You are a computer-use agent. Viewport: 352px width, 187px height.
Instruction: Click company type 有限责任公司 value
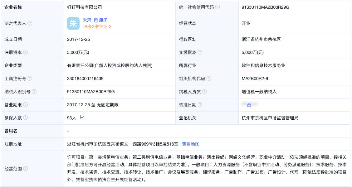[x=110, y=65]
